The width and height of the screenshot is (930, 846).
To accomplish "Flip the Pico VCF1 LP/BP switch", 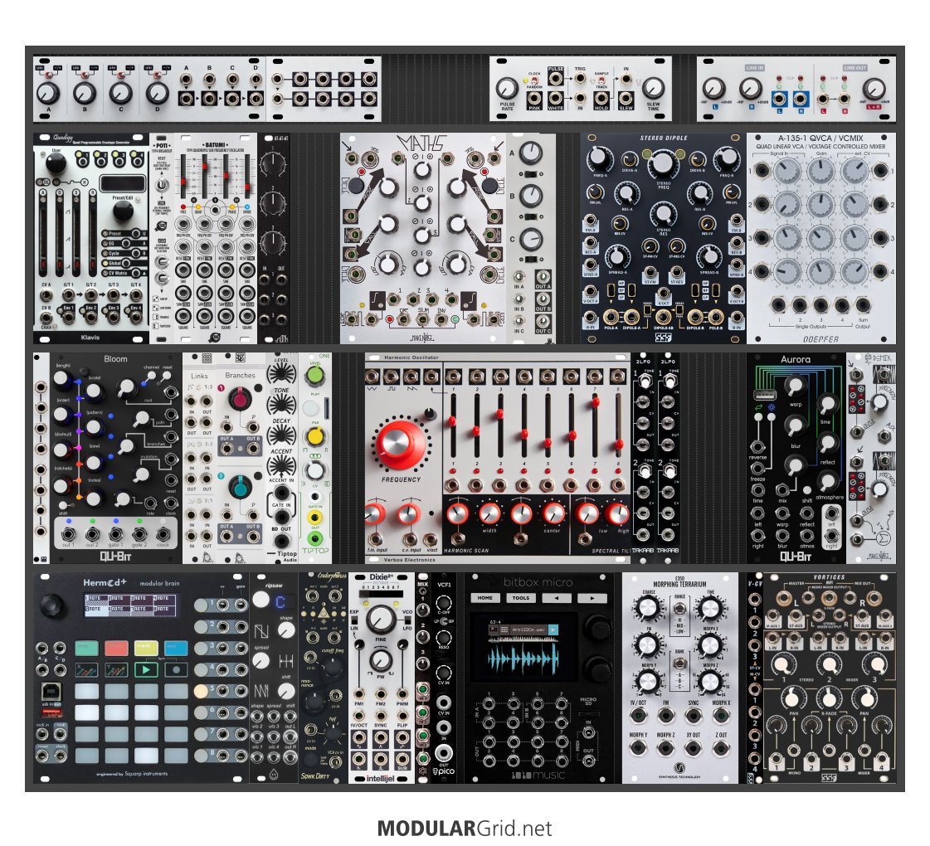I will point(443,622).
